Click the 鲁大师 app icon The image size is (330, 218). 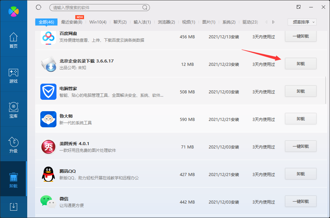(x=48, y=119)
